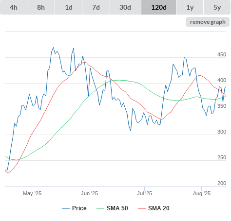
Task: Click the May '25 axis label
Action: 32,193
